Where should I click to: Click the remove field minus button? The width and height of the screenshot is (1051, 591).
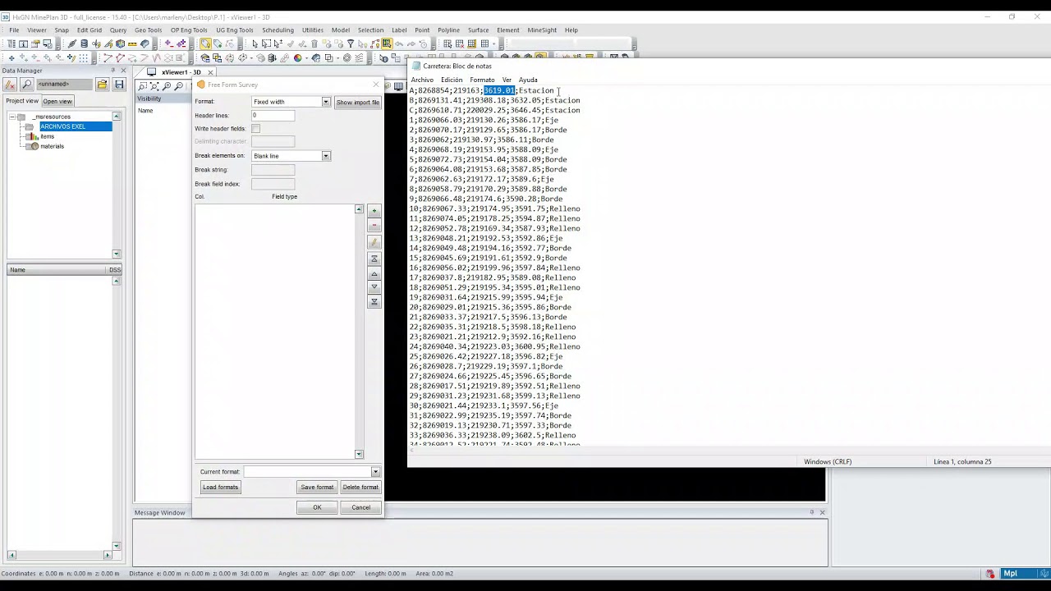(374, 226)
